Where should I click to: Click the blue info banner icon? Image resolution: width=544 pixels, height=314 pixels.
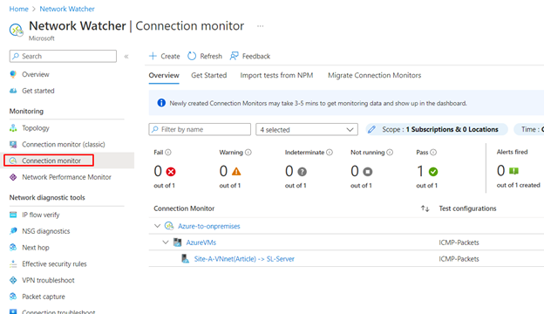(161, 103)
